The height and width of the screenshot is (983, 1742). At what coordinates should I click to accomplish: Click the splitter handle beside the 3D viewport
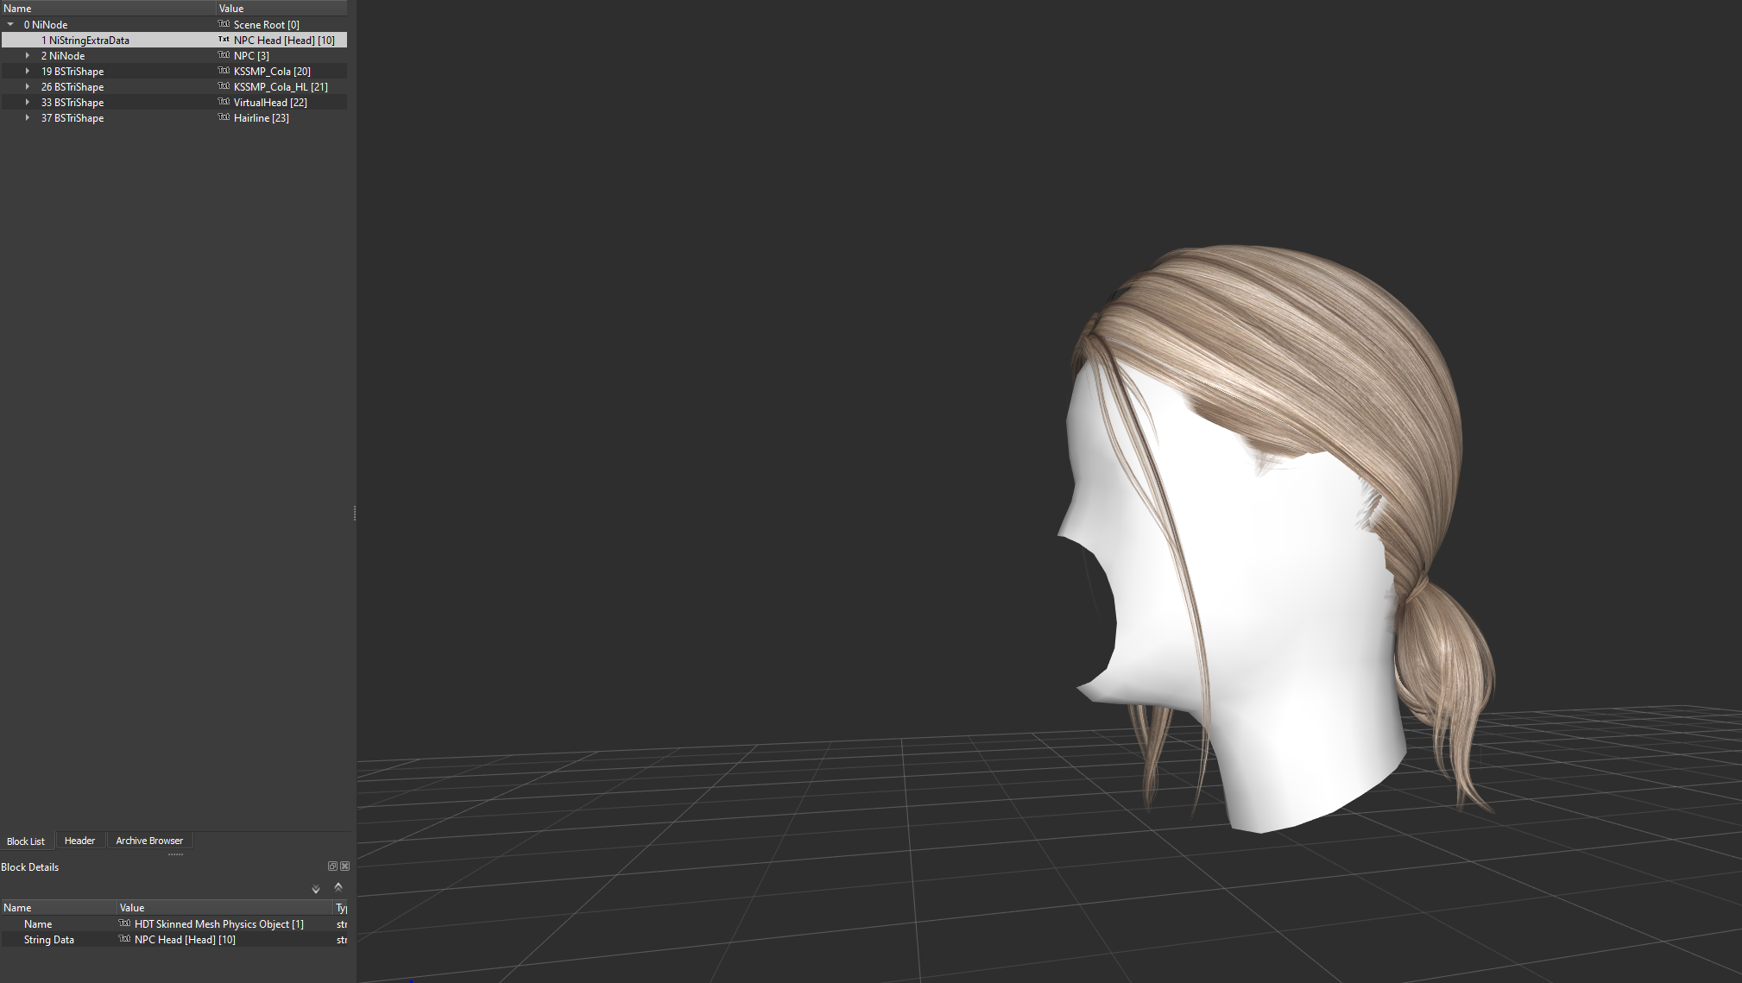355,514
